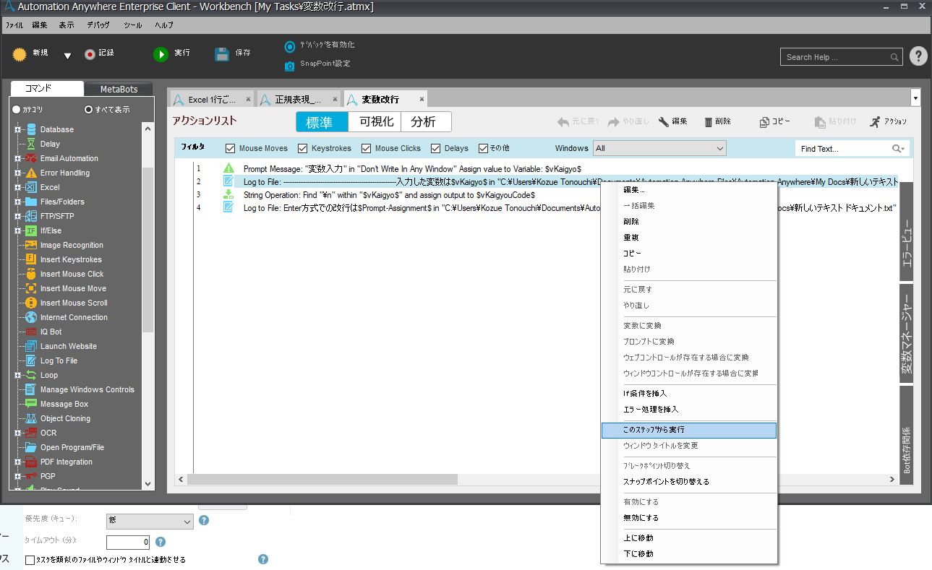Select the すべて表示 radio button
The image size is (932, 570).
(x=89, y=110)
